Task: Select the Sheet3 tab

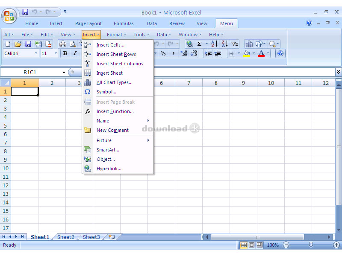Action: coord(91,237)
